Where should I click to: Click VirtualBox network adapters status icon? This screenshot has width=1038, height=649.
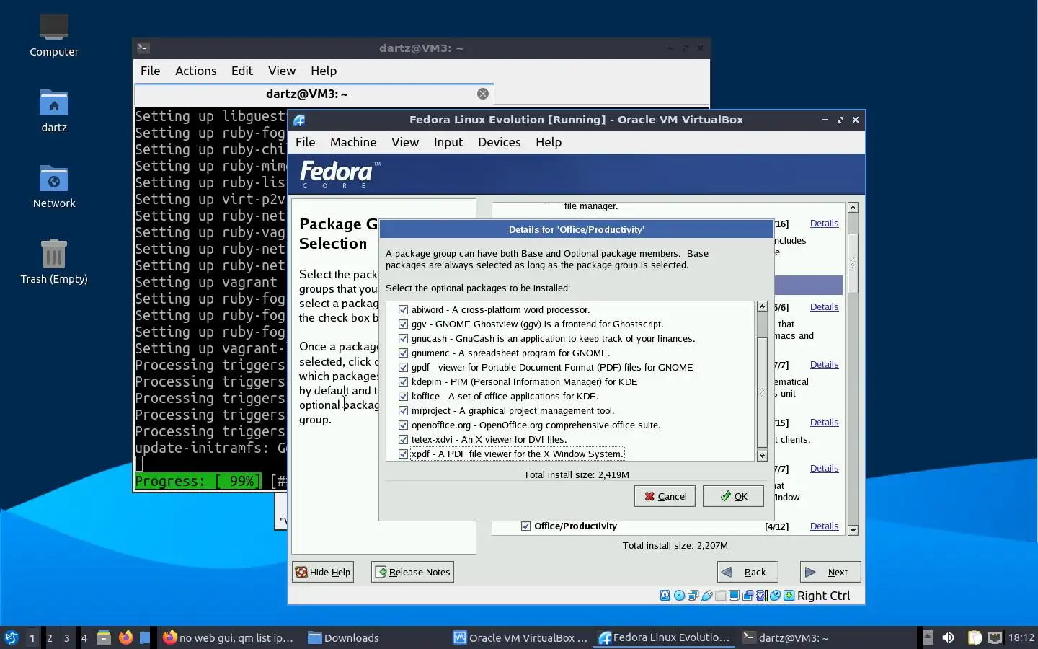pos(693,596)
